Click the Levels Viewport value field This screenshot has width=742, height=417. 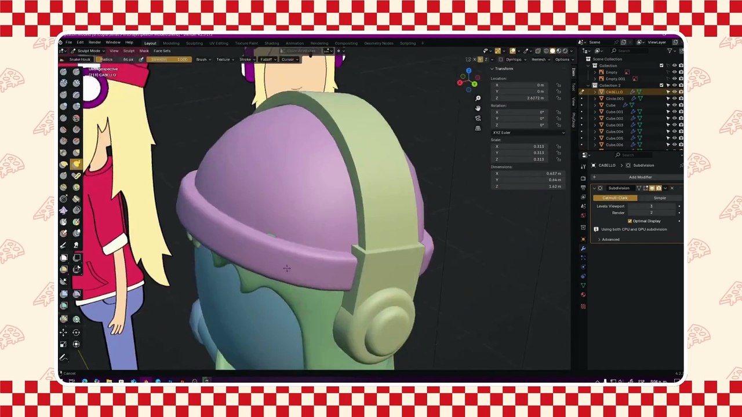[x=652, y=206]
